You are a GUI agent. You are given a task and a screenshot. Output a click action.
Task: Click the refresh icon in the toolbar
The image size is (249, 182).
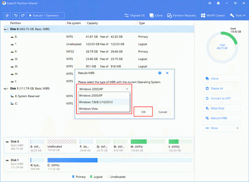click(7, 15)
